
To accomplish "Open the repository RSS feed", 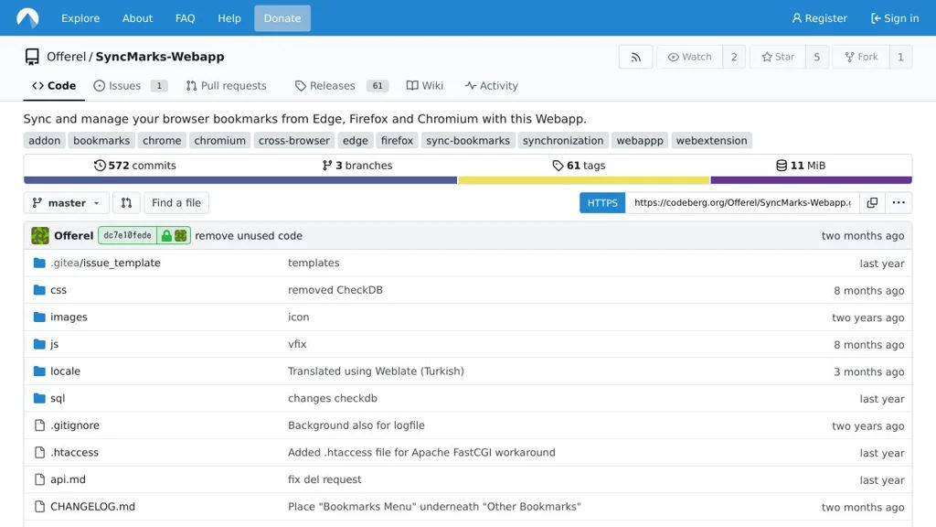I will point(635,57).
